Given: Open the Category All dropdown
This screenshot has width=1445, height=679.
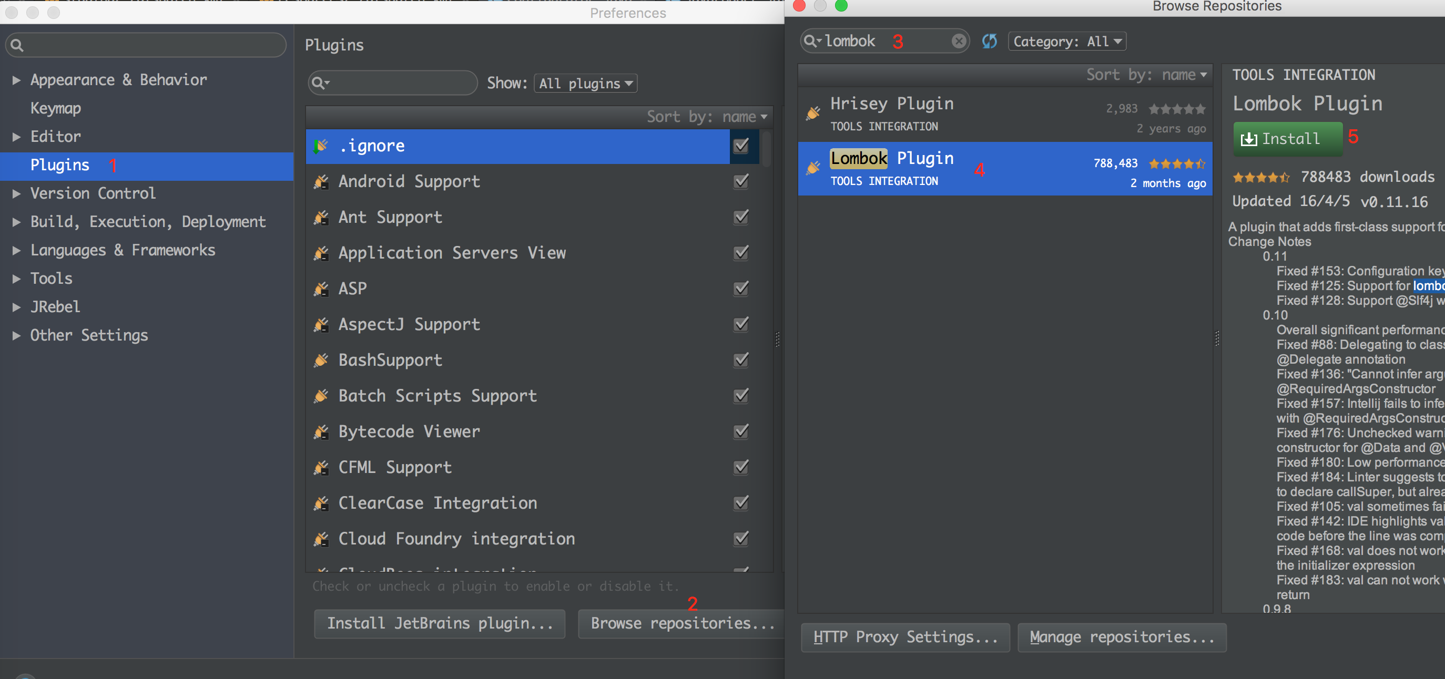Looking at the screenshot, I should coord(1066,42).
